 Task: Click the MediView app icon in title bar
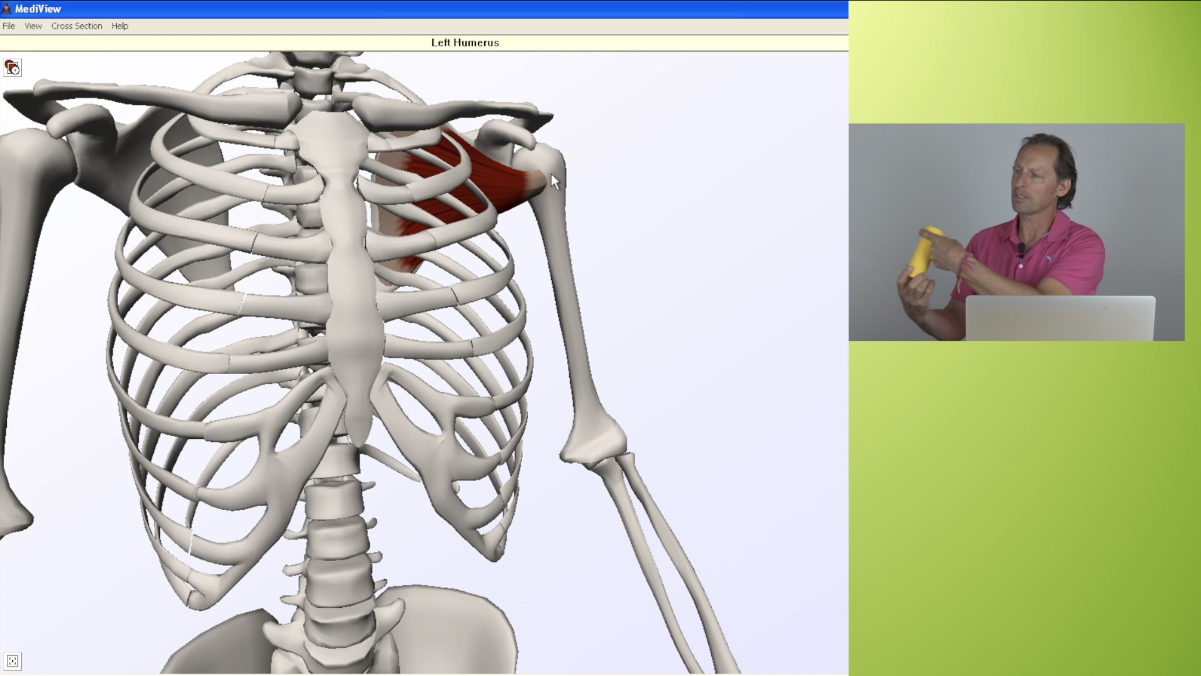6,8
